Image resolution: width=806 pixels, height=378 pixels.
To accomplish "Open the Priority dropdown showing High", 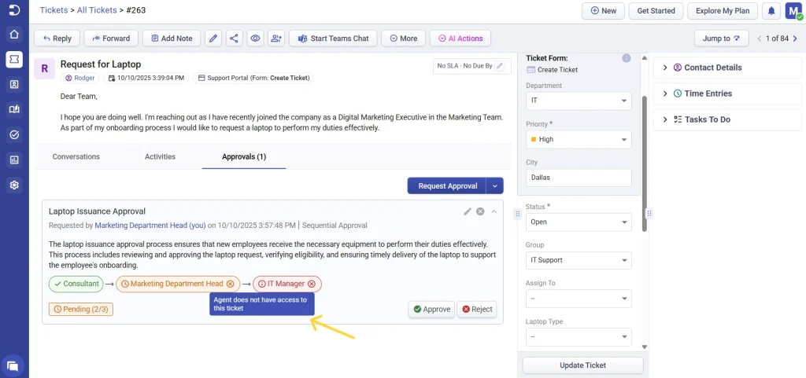I will point(579,139).
